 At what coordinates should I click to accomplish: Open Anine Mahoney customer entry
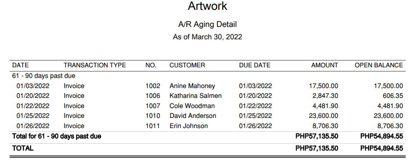pyautogui.click(x=192, y=86)
